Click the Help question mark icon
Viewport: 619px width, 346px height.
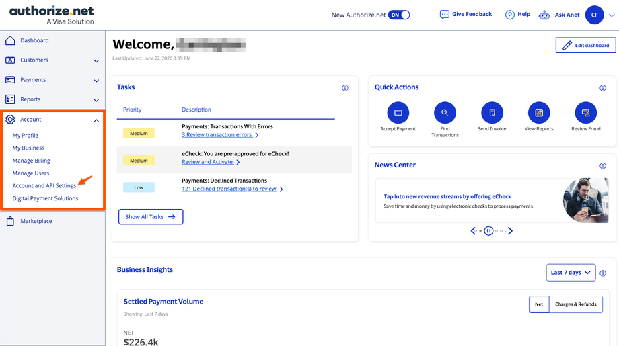click(x=510, y=15)
